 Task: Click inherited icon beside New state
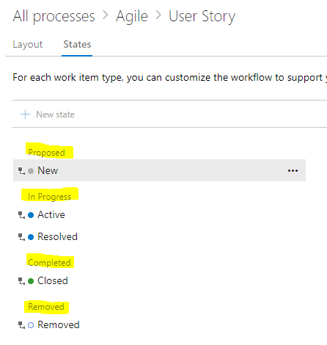point(21,171)
